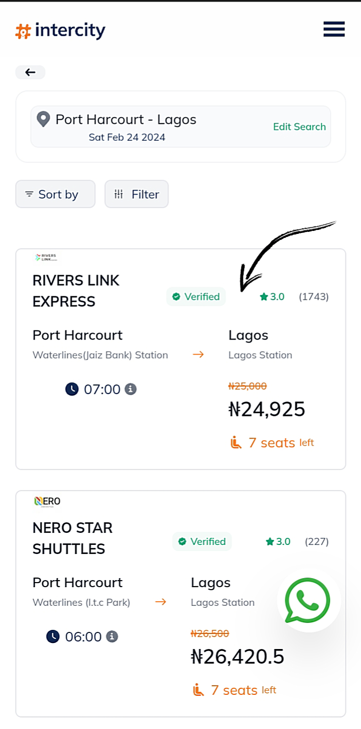The width and height of the screenshot is (361, 729).
Task: Open the hamburger navigation menu
Action: pyautogui.click(x=334, y=29)
